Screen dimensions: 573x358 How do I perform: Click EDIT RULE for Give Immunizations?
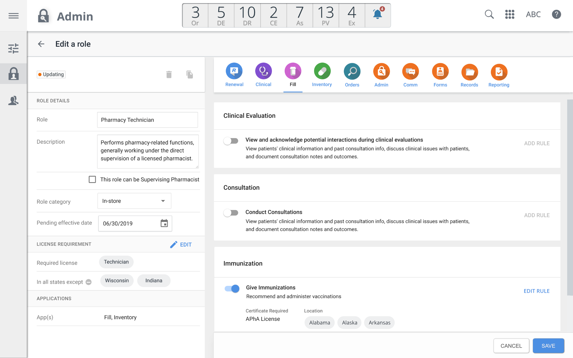[x=536, y=291]
